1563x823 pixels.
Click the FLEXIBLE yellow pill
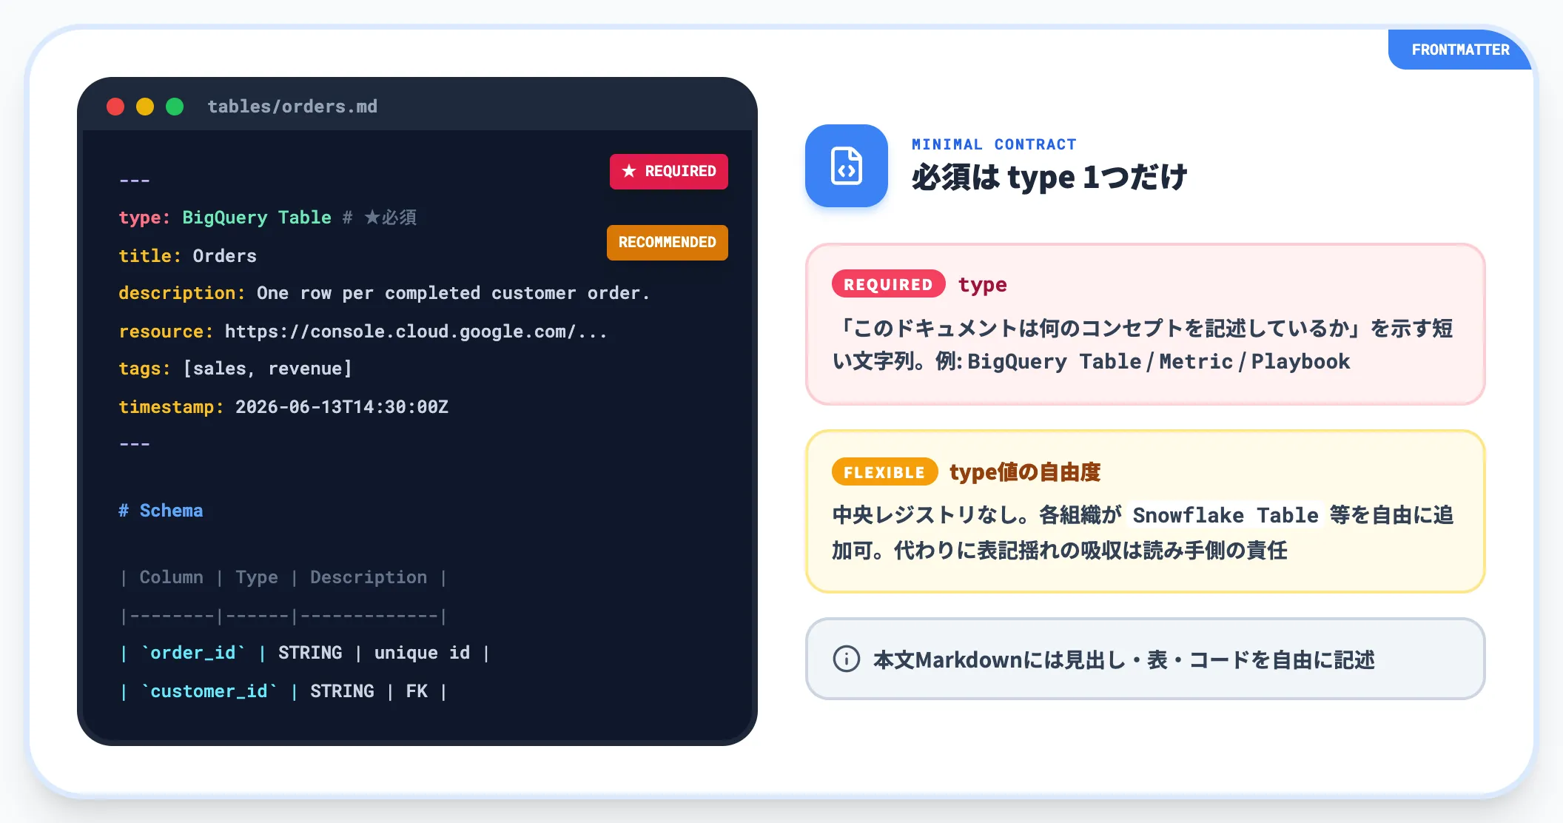[x=884, y=472]
